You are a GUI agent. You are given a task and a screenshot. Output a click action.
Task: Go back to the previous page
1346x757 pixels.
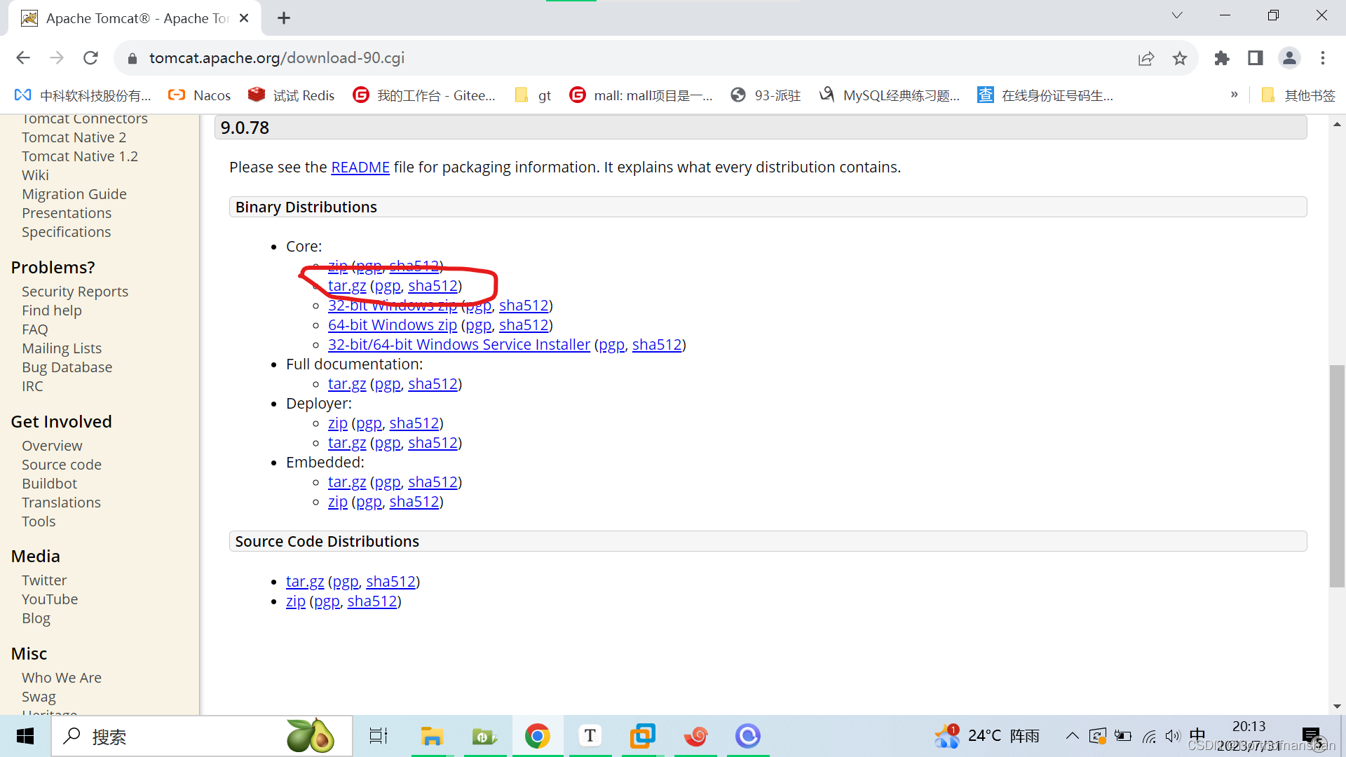click(x=23, y=57)
